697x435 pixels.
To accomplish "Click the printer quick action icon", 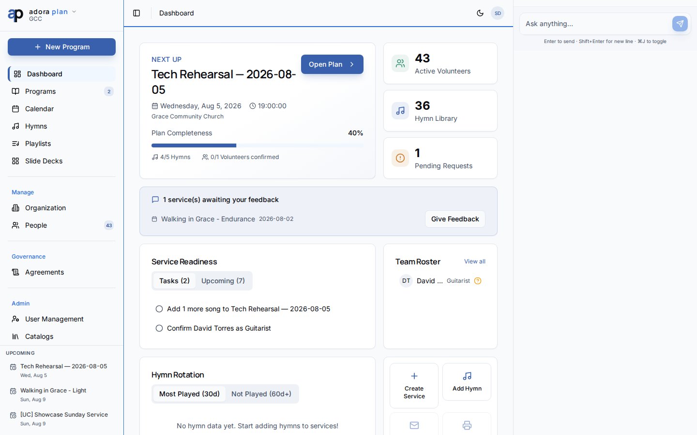I will pos(467,425).
